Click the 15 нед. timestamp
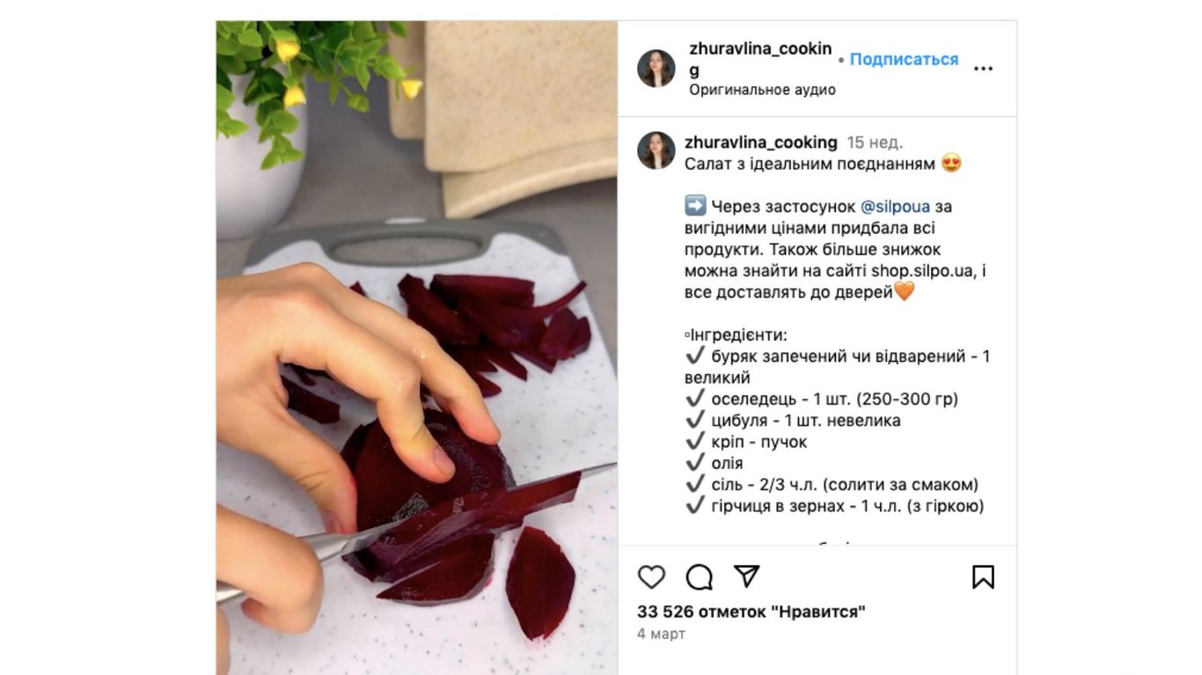Screen dimensions: 1202x675 (x=875, y=143)
